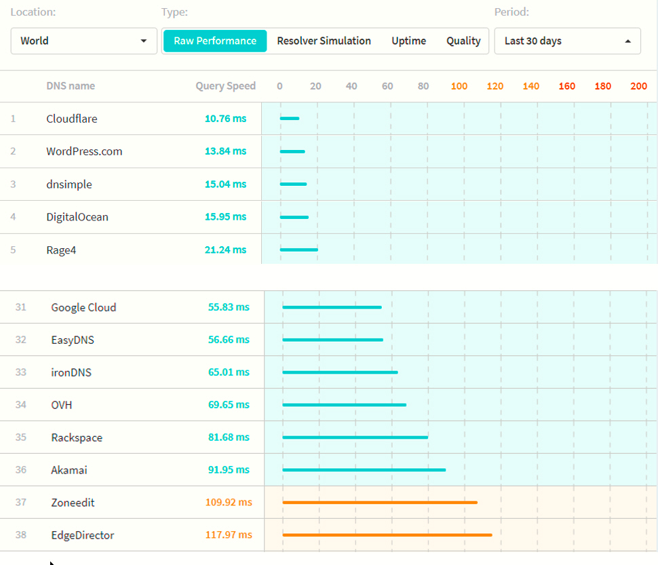Image resolution: width=658 pixels, height=565 pixels.
Task: Click the rank number 31
Action: [20, 307]
